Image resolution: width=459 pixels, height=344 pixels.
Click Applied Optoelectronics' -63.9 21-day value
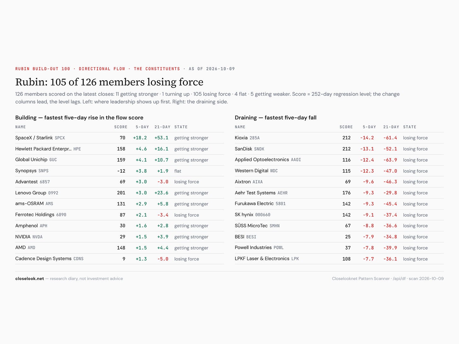[390, 160]
